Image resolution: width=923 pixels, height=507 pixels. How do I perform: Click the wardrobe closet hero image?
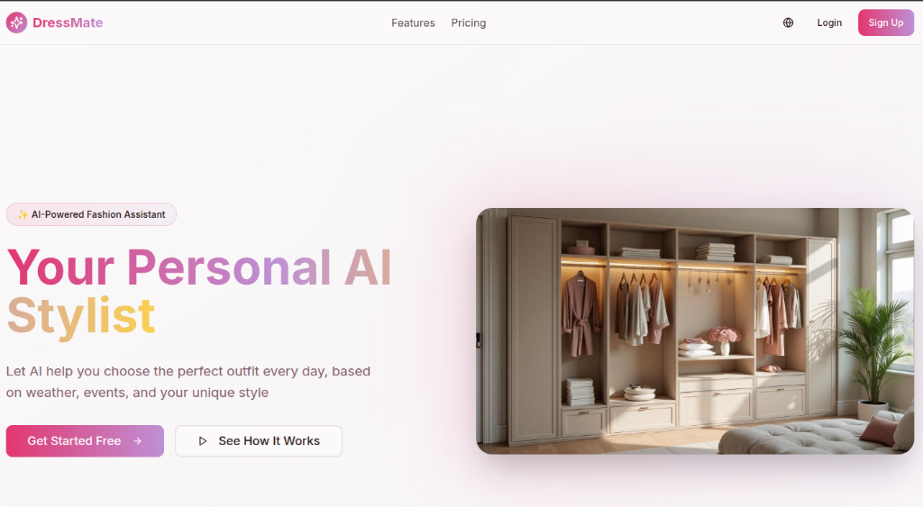(x=695, y=331)
